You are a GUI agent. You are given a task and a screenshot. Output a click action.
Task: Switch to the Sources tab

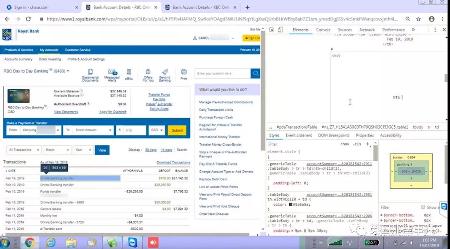tap(345, 30)
